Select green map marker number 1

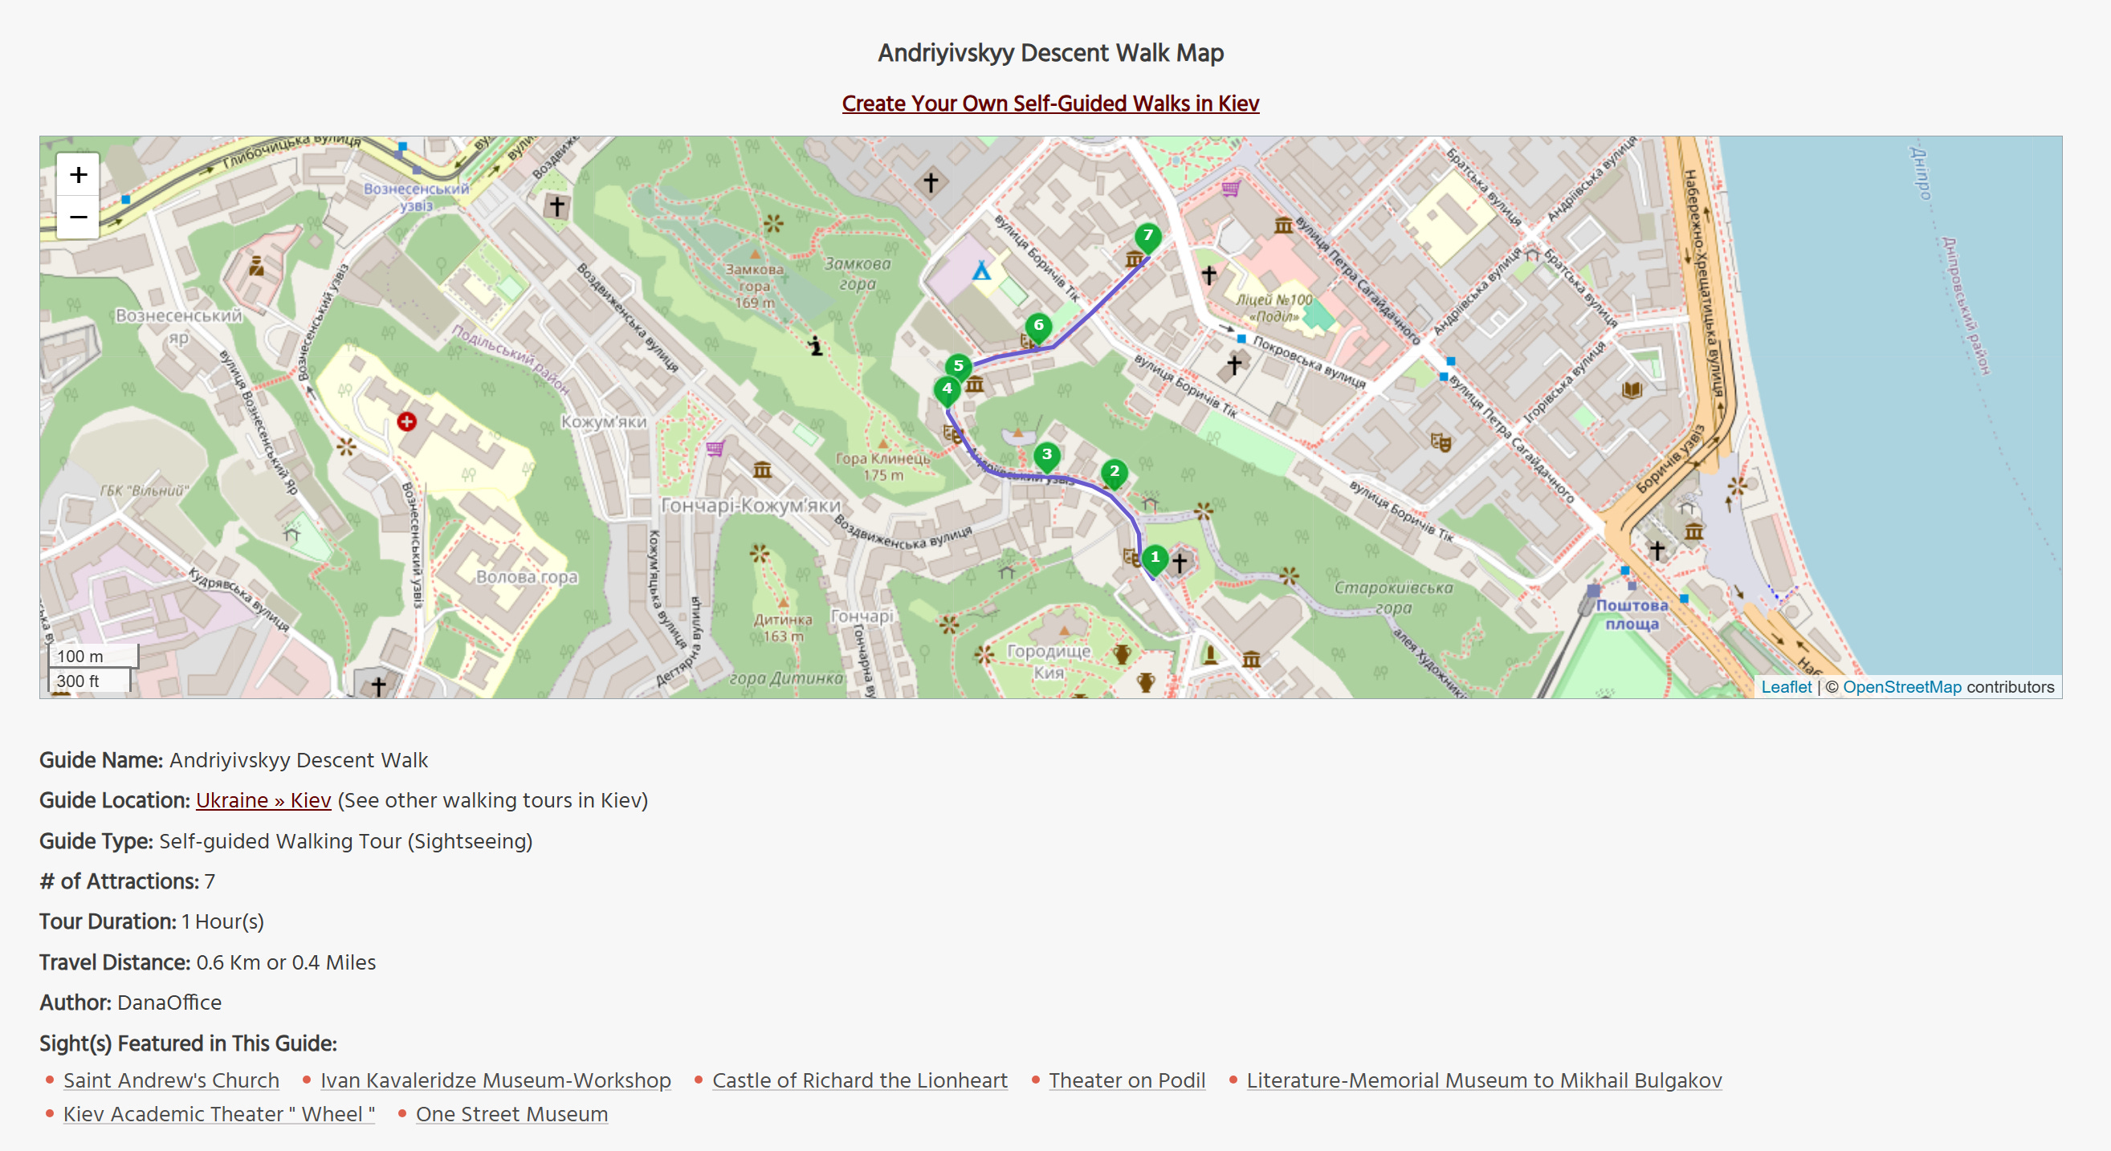[1155, 558]
